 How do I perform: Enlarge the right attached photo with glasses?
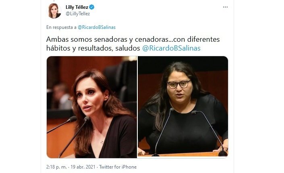click(x=183, y=106)
